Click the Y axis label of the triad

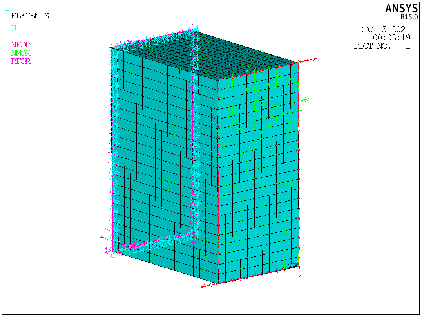click(302, 249)
